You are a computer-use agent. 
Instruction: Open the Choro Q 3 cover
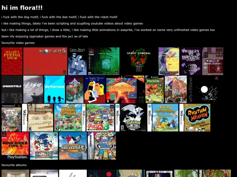coord(101,118)
